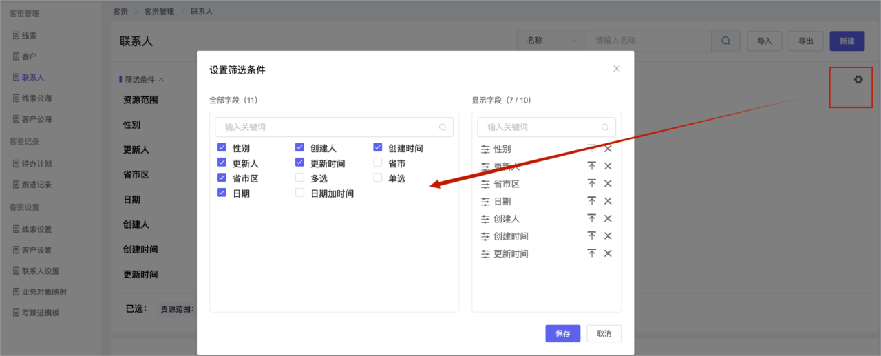This screenshot has width=881, height=356.
Task: Grab the drag handle icon of 性别
Action: 485,149
